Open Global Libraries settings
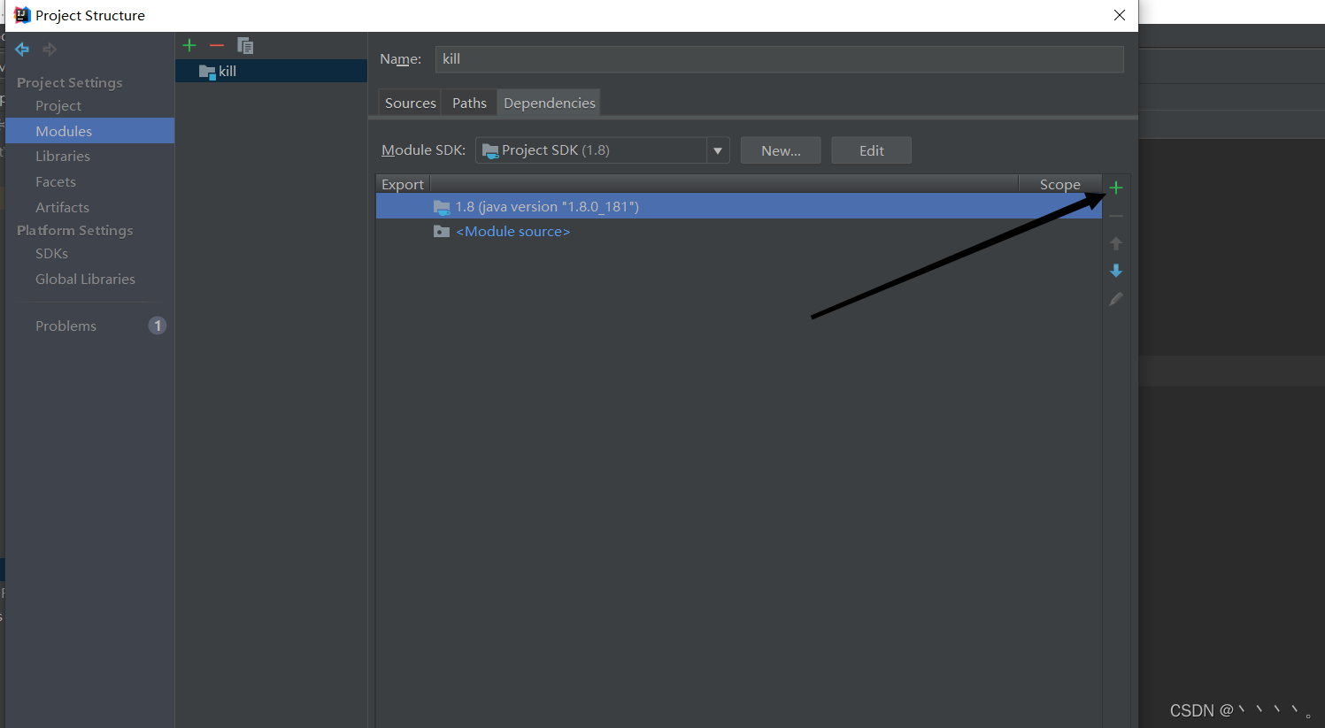Viewport: 1325px width, 728px height. [x=85, y=279]
